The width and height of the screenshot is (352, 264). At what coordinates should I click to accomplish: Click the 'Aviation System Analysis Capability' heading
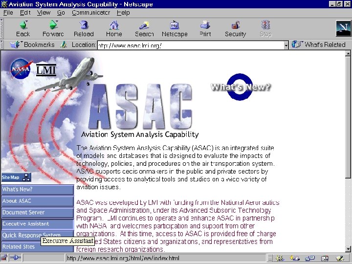[x=140, y=134]
